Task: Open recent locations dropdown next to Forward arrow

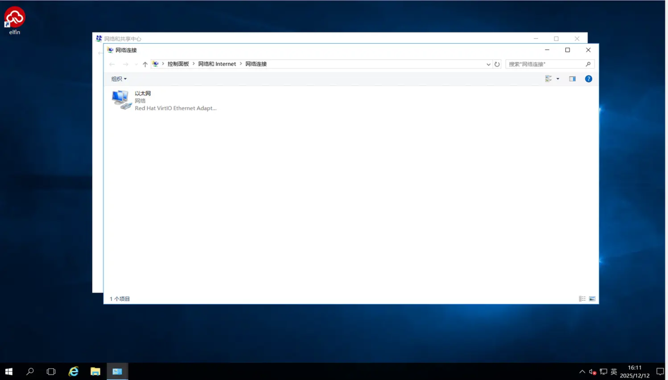Action: click(x=136, y=64)
